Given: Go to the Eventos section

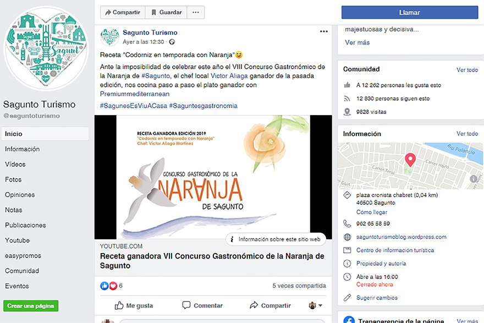Looking at the screenshot, I should point(17,286).
